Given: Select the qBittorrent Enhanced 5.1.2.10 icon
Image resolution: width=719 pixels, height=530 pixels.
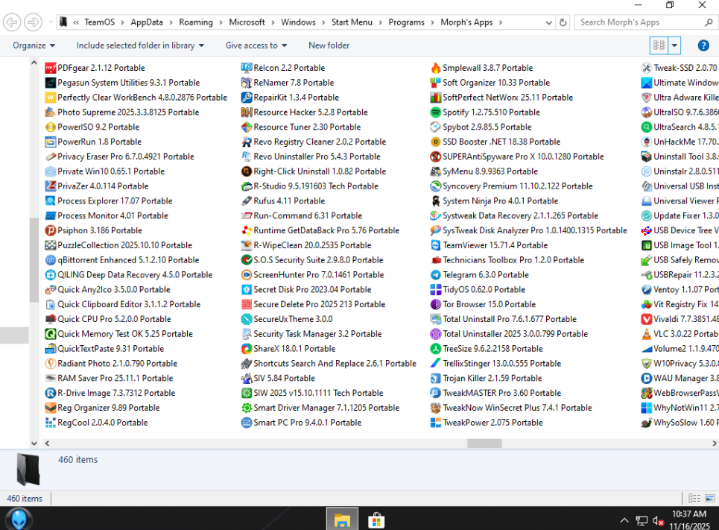Looking at the screenshot, I should point(51,260).
